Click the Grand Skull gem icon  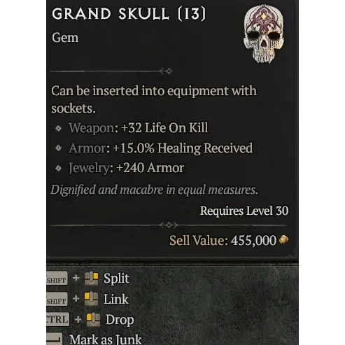[x=264, y=34]
